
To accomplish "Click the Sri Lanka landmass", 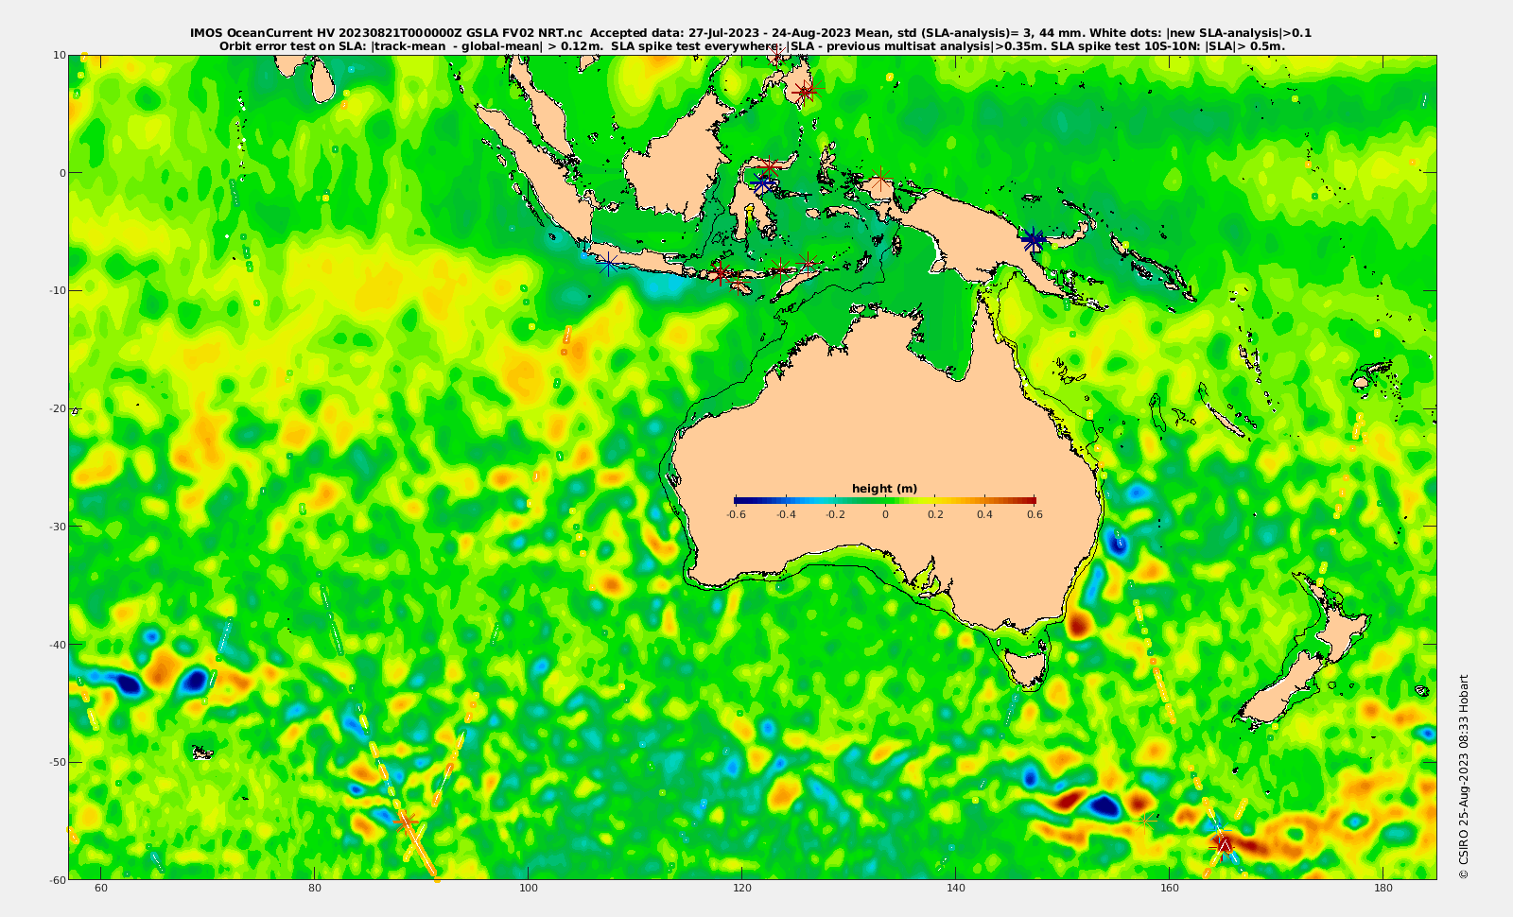I will (x=323, y=81).
